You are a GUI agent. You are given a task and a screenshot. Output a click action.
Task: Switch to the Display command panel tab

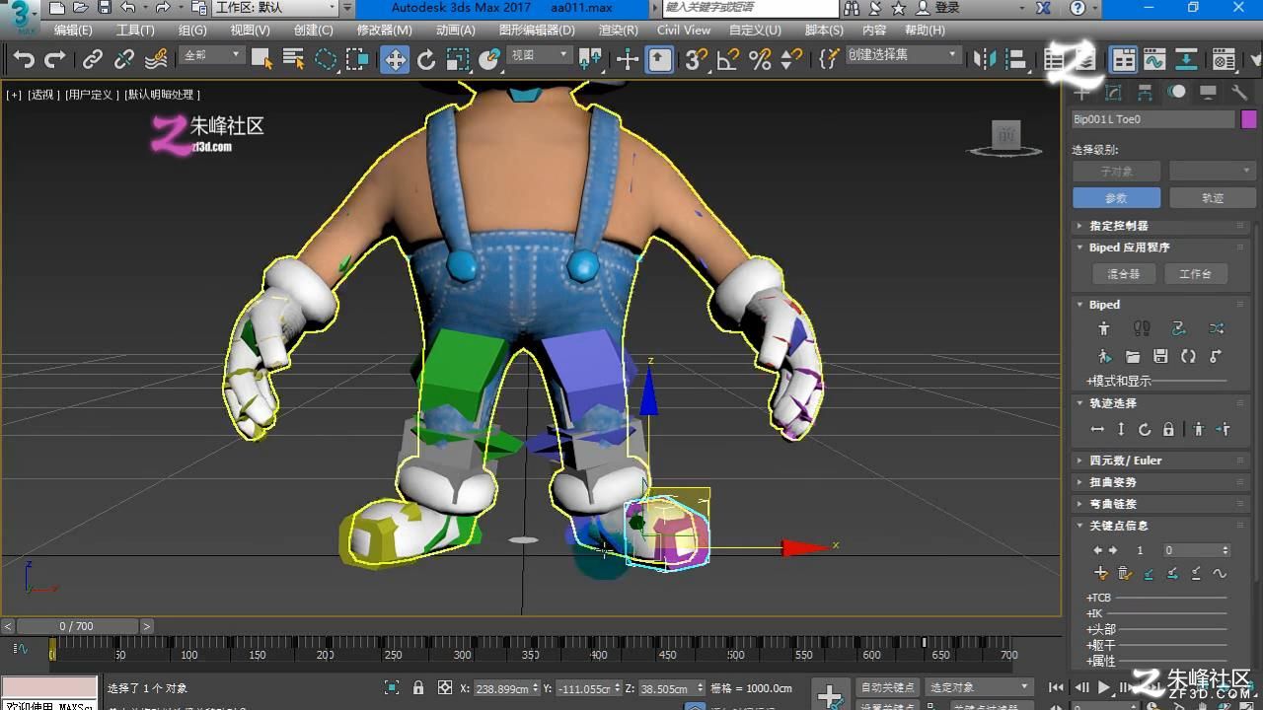(1208, 93)
